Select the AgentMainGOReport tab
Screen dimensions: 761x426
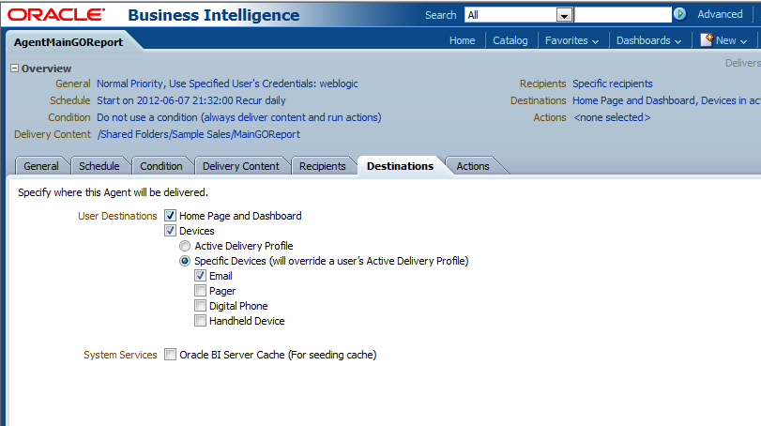[x=68, y=42]
